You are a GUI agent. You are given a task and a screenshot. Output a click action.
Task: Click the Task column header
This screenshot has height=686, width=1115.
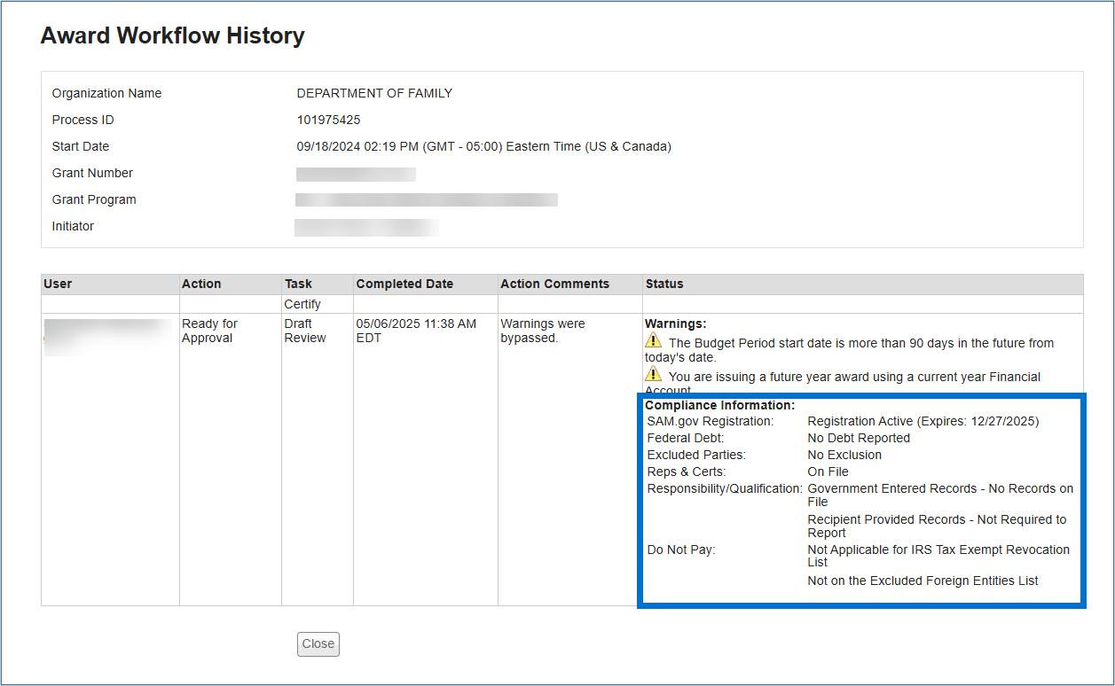(298, 285)
